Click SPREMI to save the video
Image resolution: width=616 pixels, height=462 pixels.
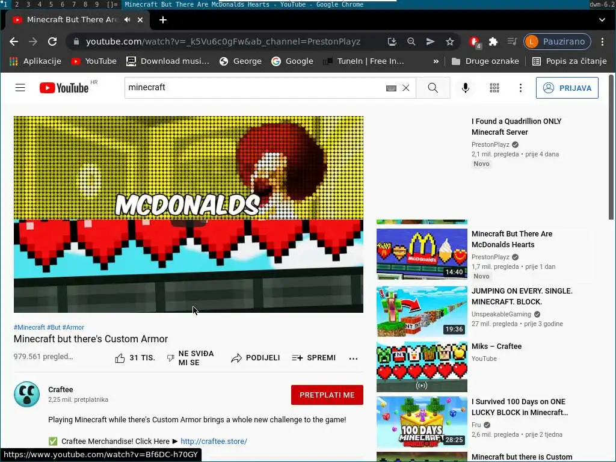coord(313,358)
